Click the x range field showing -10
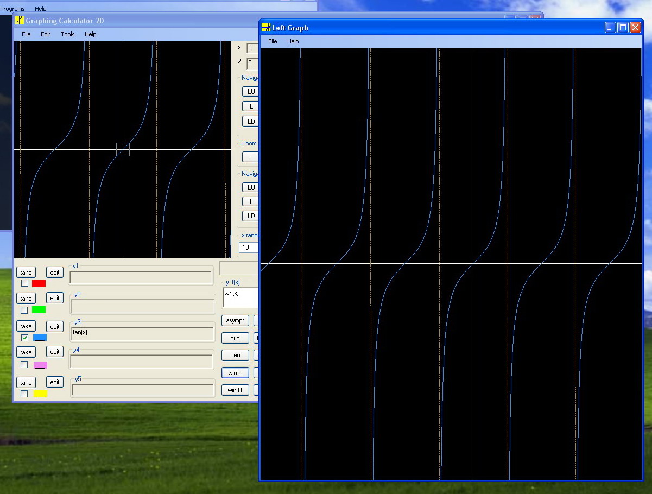 click(x=249, y=248)
